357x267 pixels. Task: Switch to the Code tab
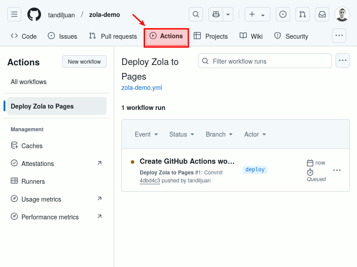click(24, 36)
